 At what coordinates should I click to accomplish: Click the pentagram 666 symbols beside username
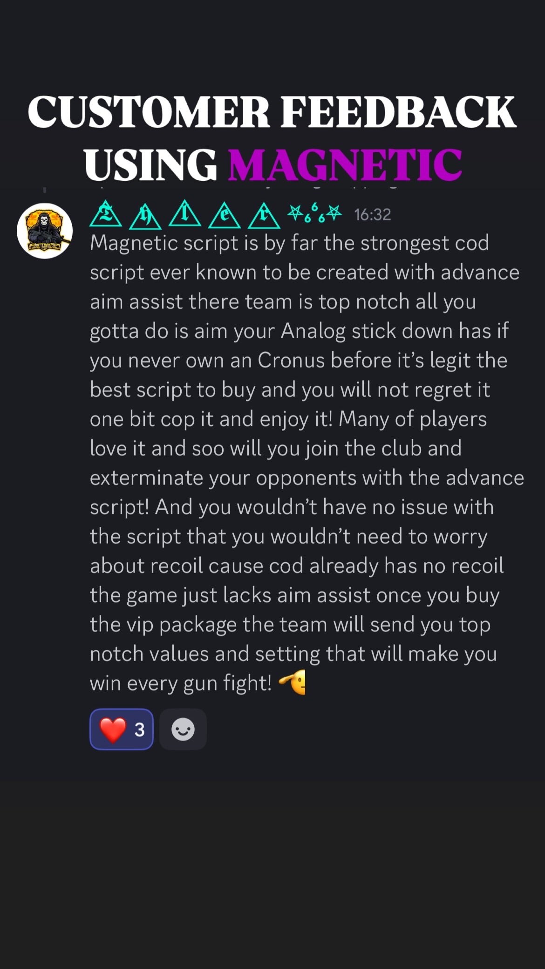click(314, 213)
